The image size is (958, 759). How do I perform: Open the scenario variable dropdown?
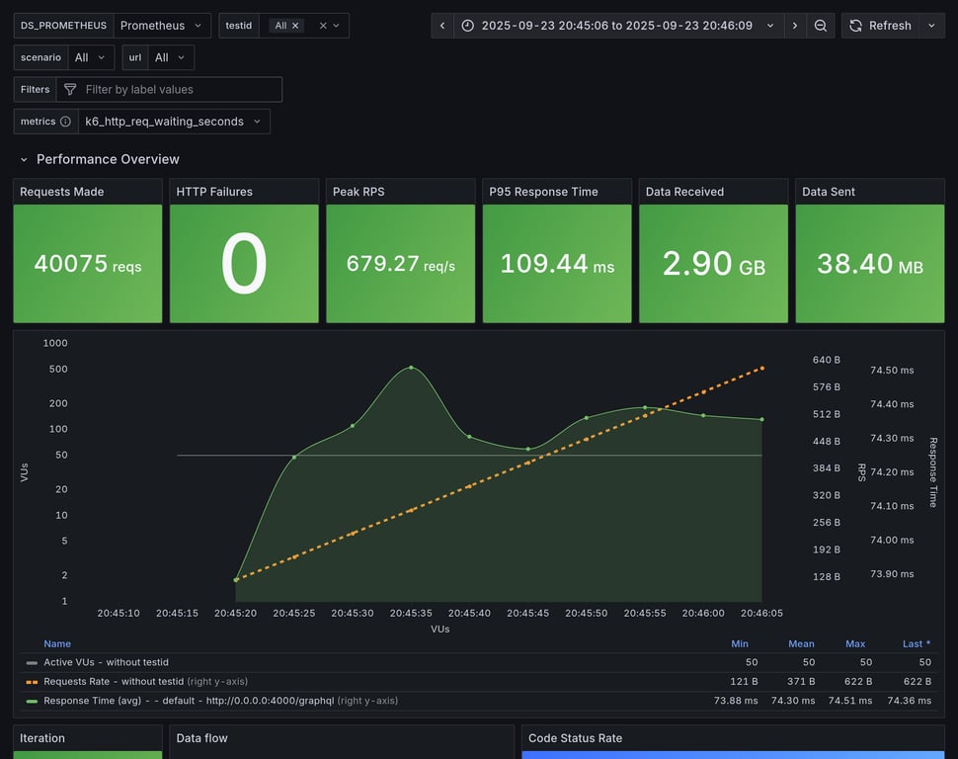click(x=89, y=57)
